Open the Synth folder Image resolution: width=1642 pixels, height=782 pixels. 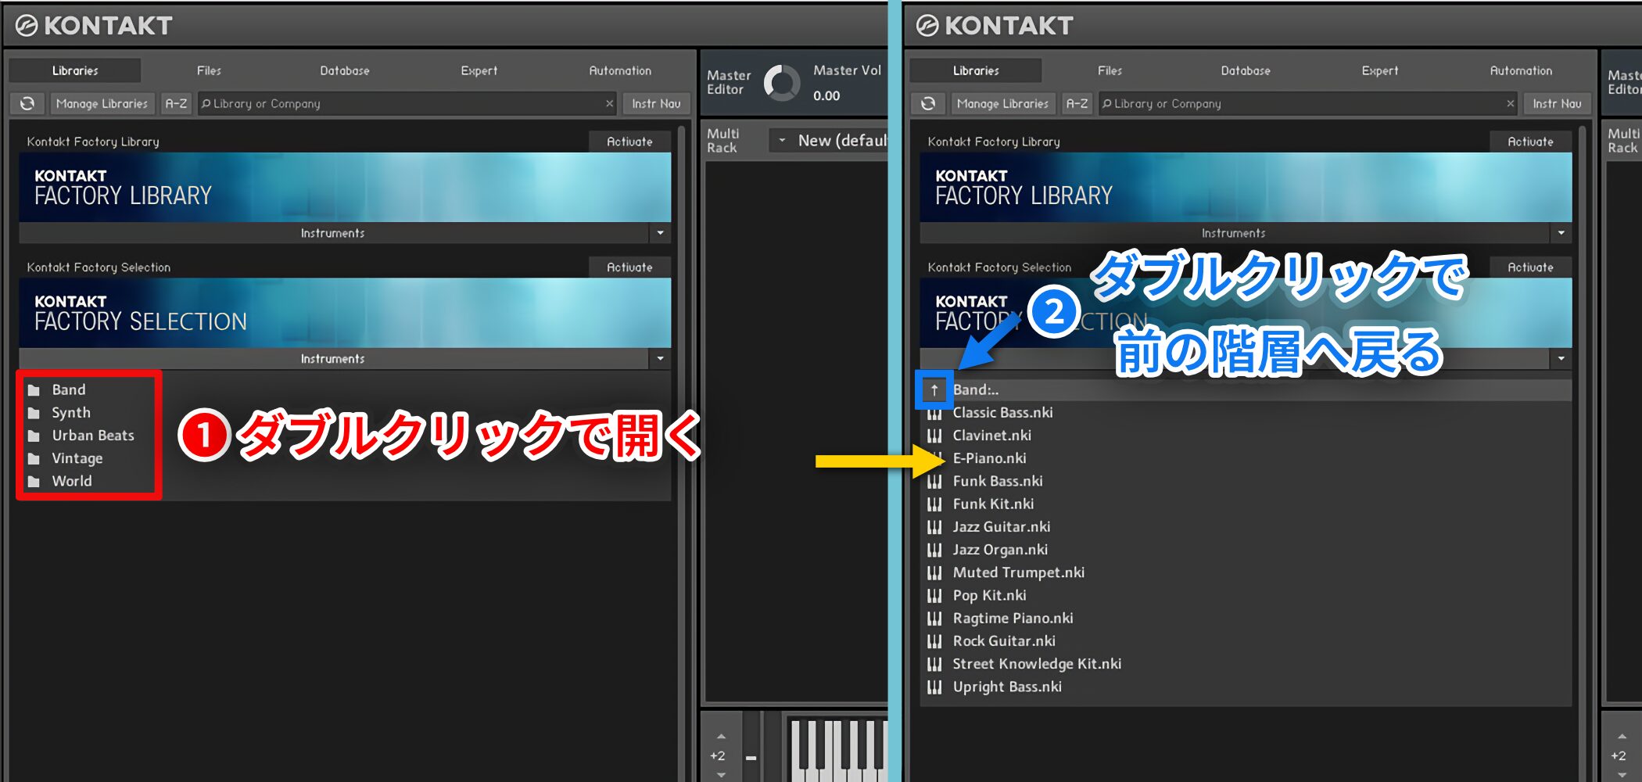[x=71, y=412]
